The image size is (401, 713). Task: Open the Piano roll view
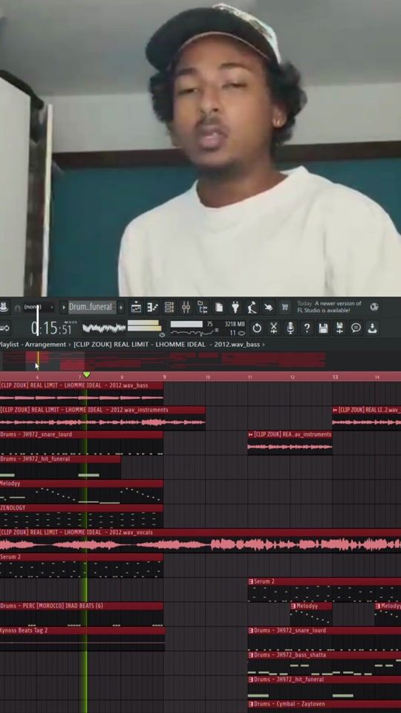click(x=152, y=307)
